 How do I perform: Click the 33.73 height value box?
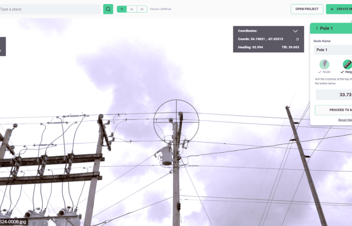(333, 94)
